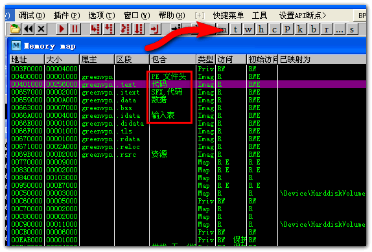Run the program with play icon

pos(62,29)
